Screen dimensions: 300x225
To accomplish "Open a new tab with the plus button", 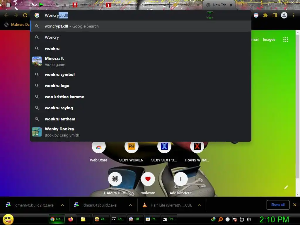I will [242, 5].
